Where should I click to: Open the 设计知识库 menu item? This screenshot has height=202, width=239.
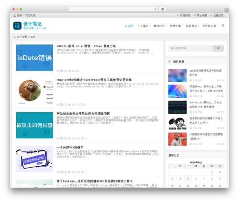pyautogui.click(x=209, y=26)
